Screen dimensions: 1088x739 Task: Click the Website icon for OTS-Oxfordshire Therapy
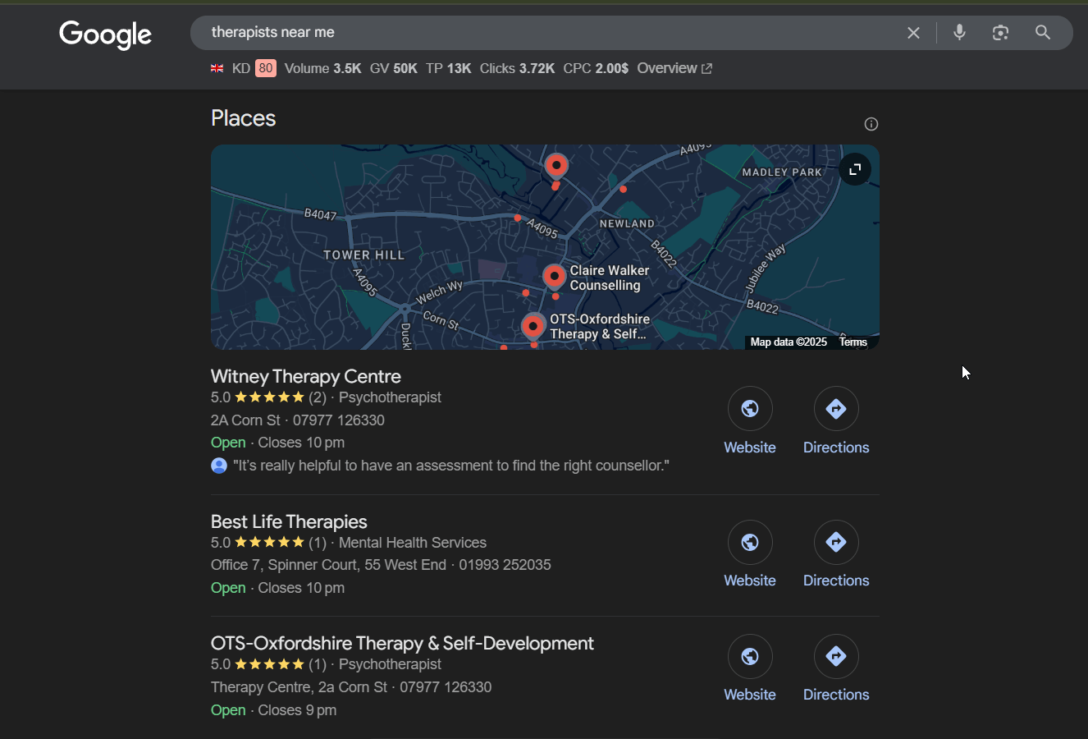749,656
